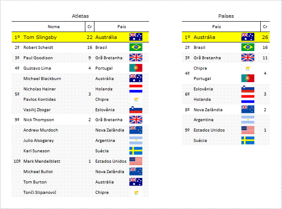Click Slovenia flag in Vasilij Zbogar row

136,109
